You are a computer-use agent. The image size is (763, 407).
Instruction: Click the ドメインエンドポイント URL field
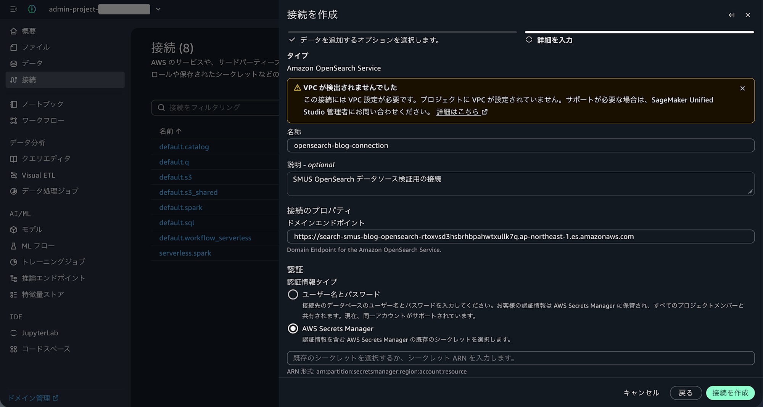(x=521, y=237)
